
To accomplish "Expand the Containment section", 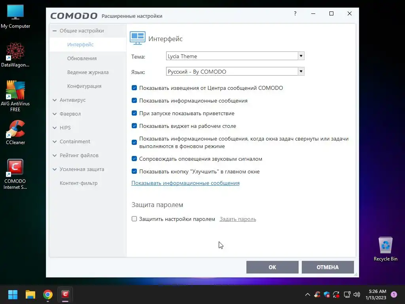I will (x=55, y=142).
